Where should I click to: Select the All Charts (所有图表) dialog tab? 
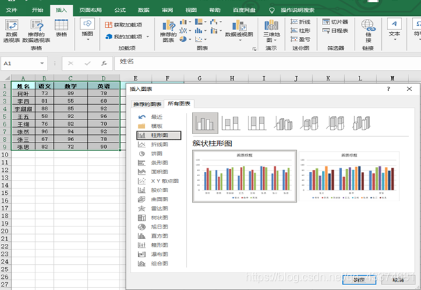tap(179, 103)
